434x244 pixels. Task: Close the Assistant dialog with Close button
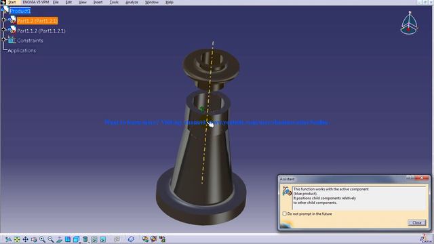coord(416,223)
